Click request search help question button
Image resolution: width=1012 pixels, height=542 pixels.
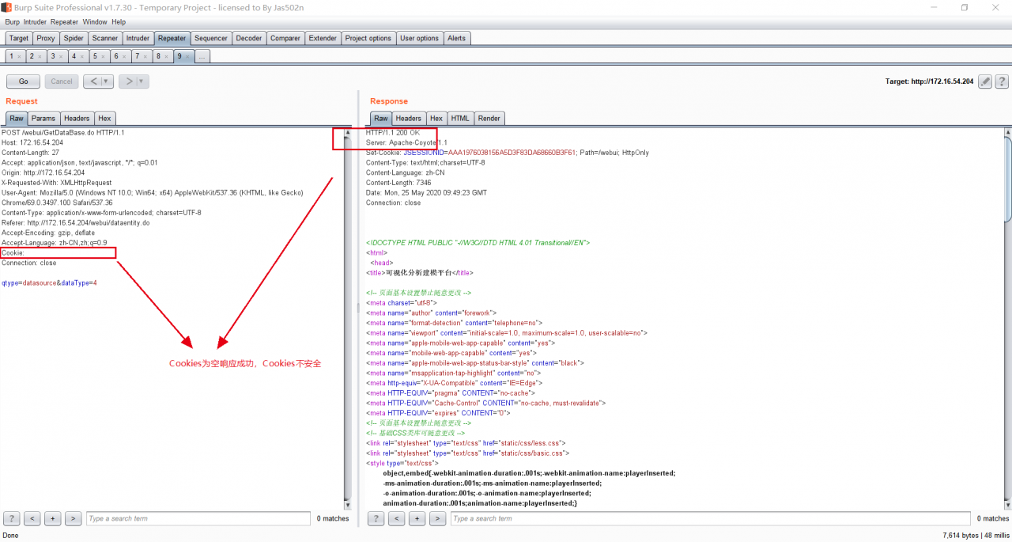pyautogui.click(x=12, y=518)
